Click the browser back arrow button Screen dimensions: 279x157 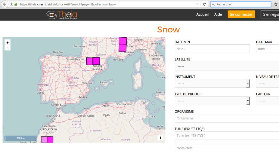coord(5,4)
